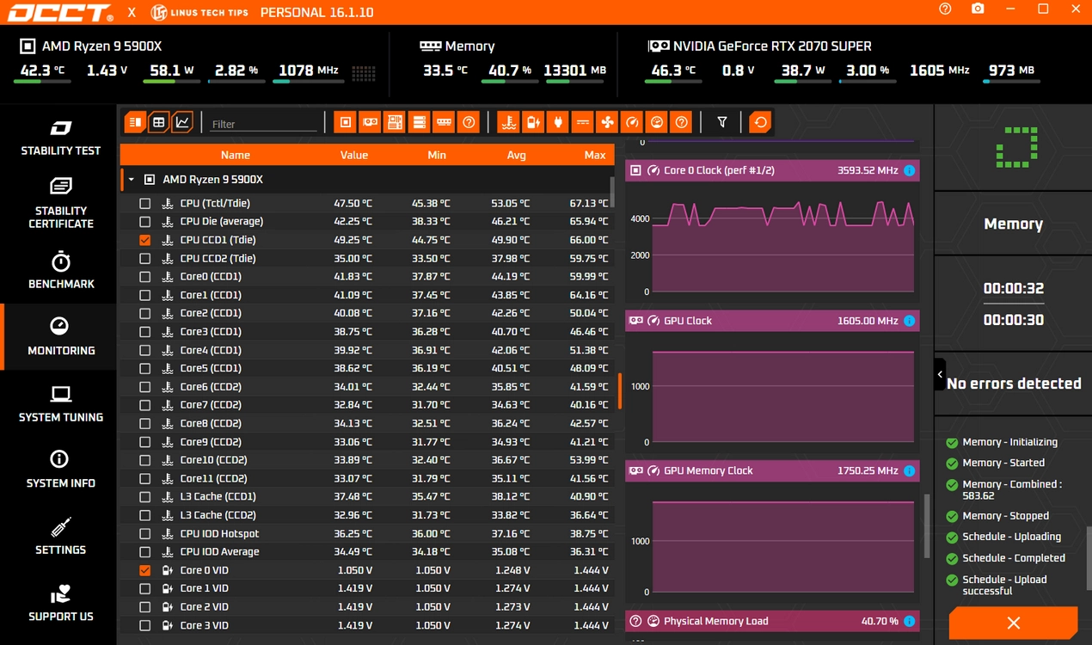Select the table view layout icon
Image resolution: width=1092 pixels, height=645 pixels.
[x=158, y=123]
